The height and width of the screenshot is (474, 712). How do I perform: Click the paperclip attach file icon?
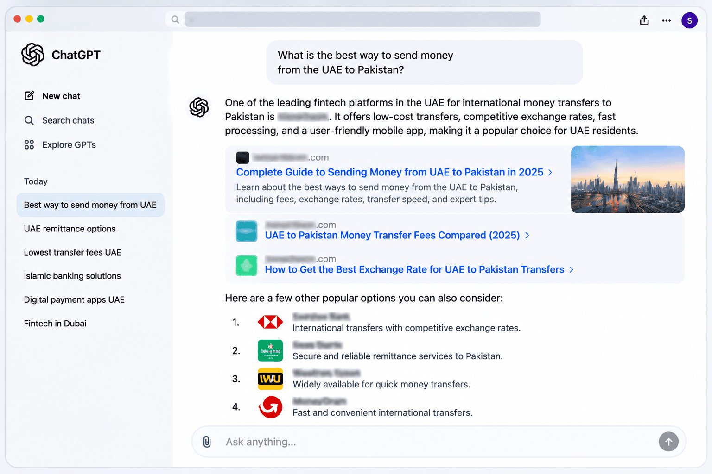coord(207,442)
